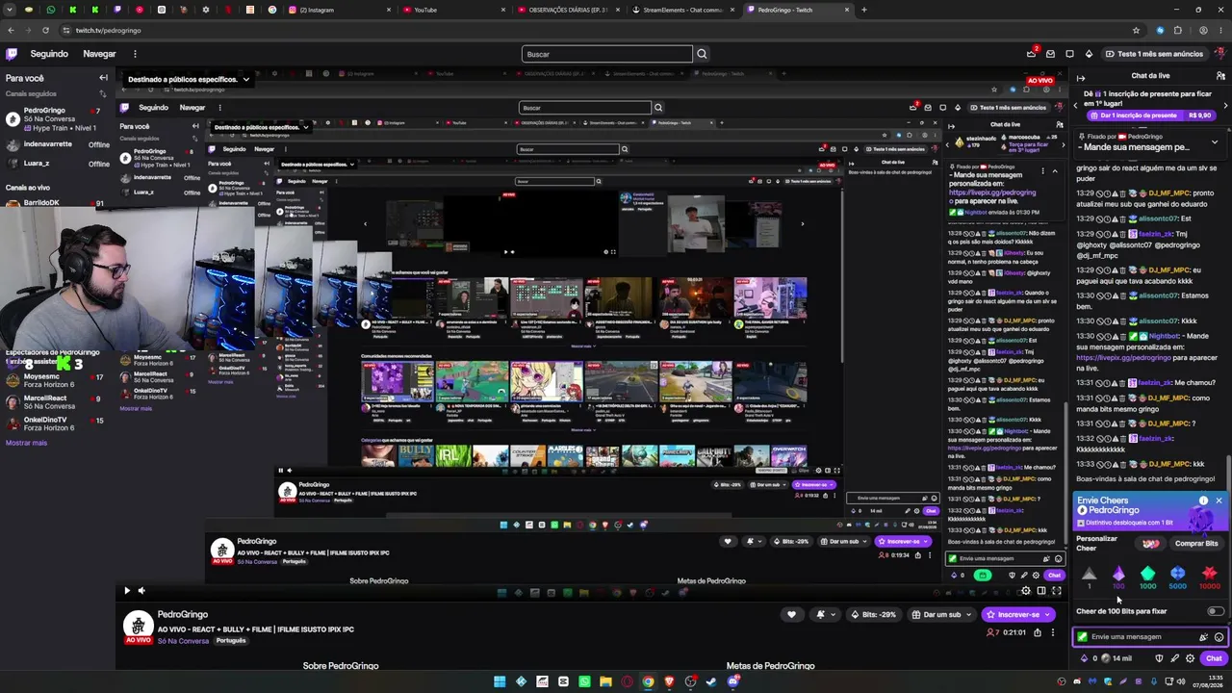Open WhatsApp from the taskbar
This screenshot has width=1232, height=693.
pyautogui.click(x=584, y=681)
